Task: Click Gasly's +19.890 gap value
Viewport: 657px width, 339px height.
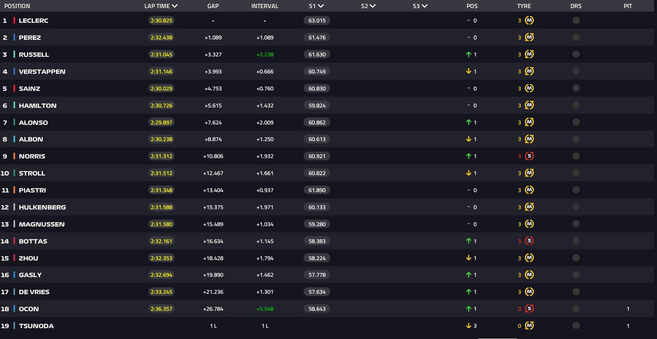Action: pos(213,275)
